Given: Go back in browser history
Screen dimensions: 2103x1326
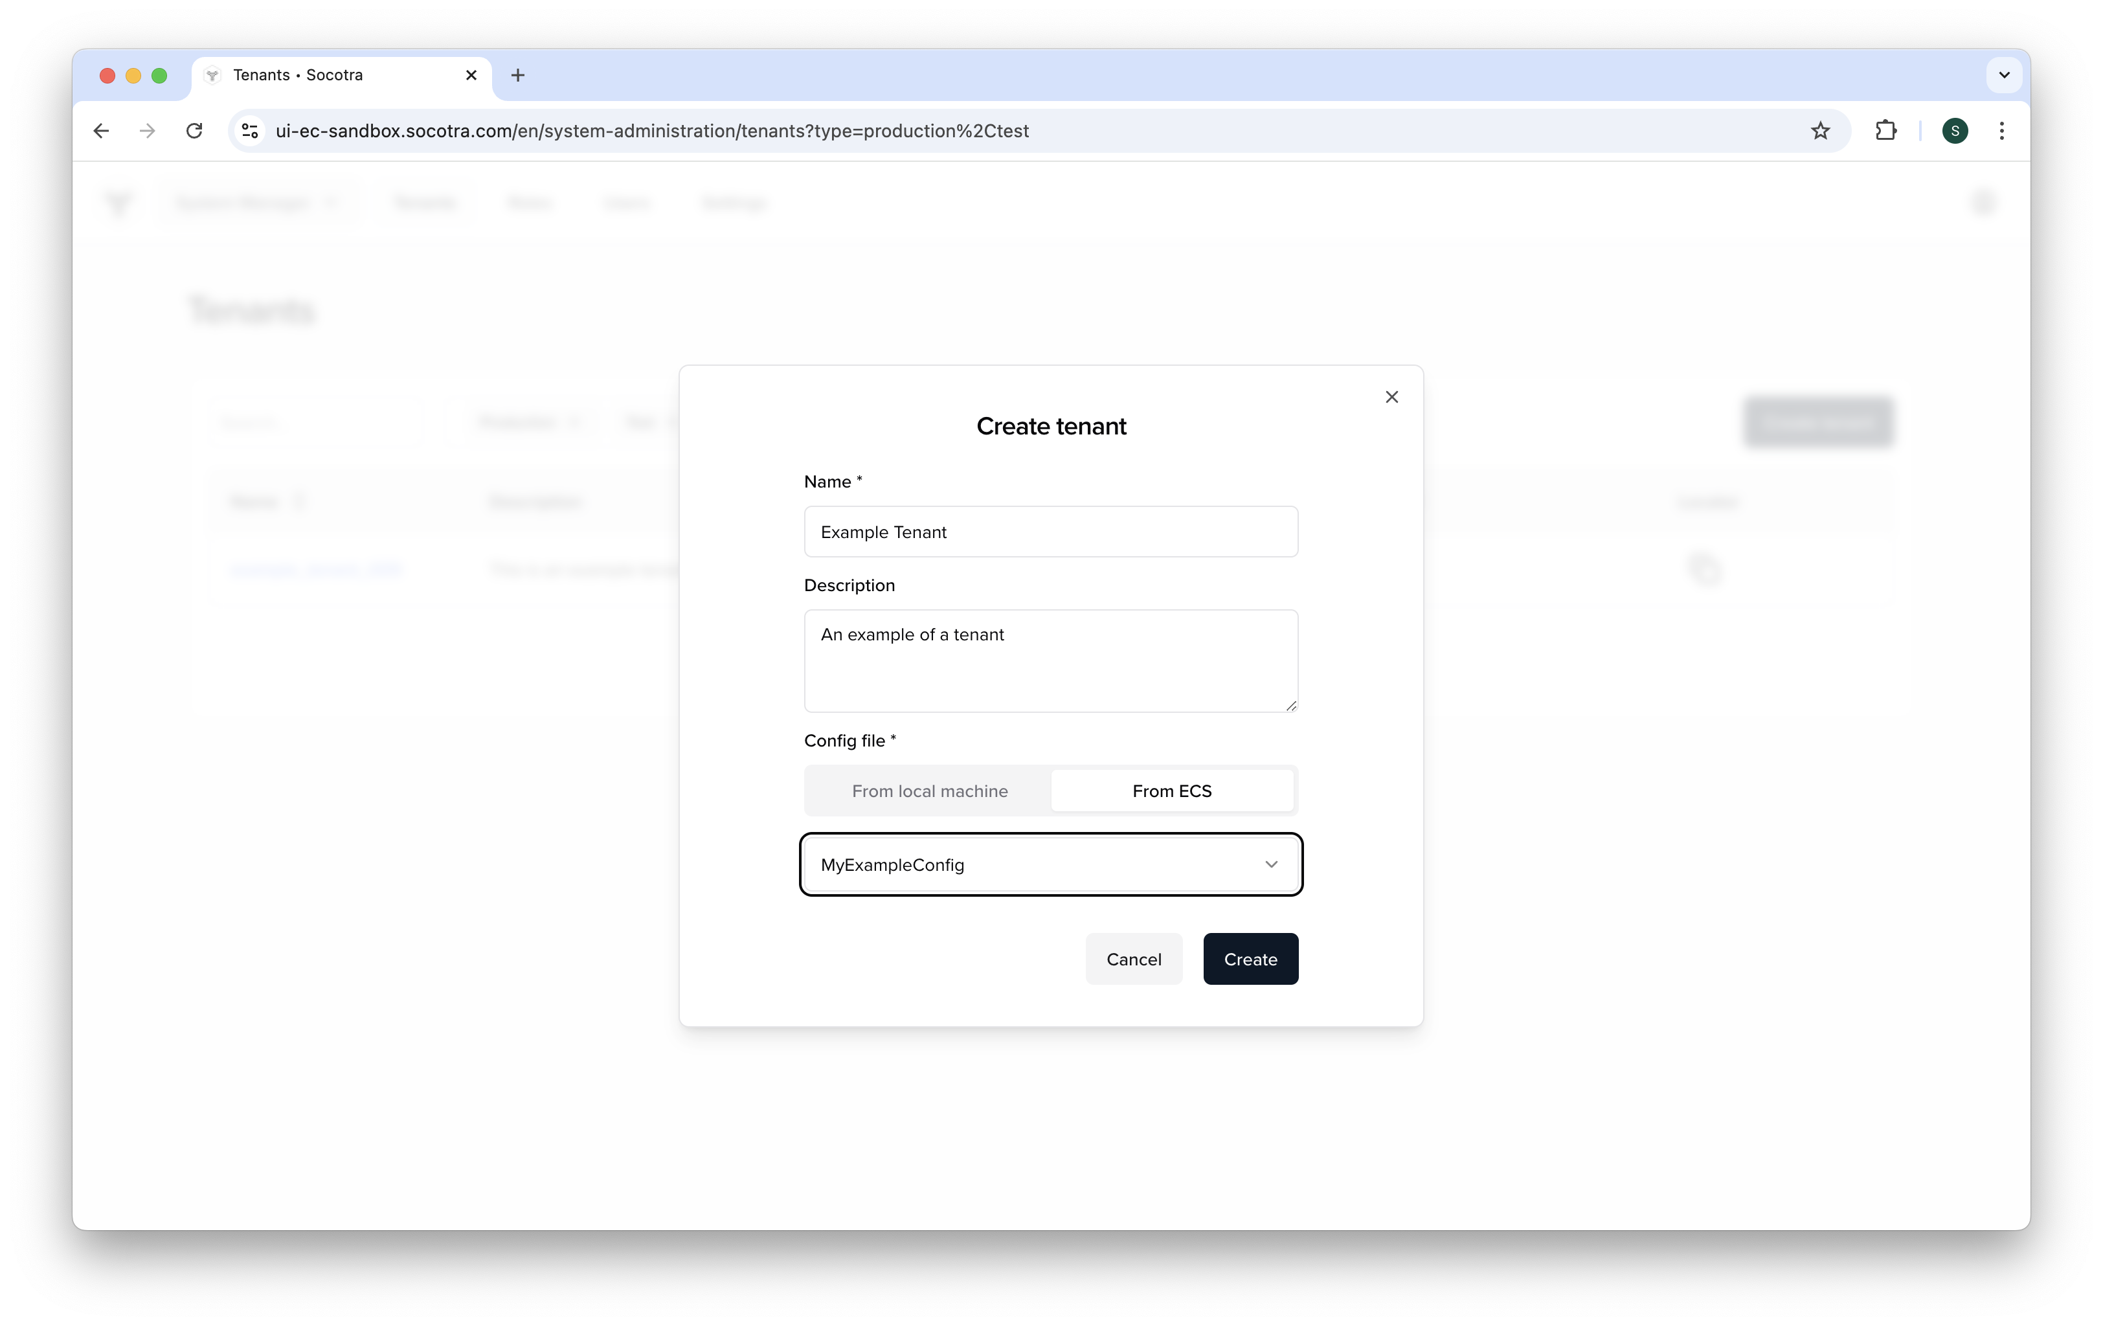Looking at the screenshot, I should [101, 131].
